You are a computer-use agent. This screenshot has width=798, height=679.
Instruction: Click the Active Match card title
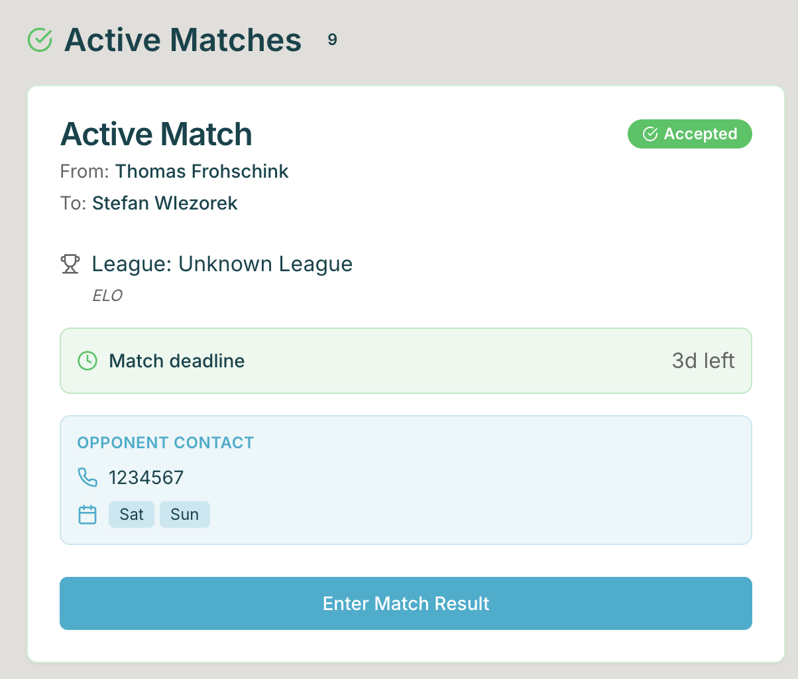click(156, 134)
